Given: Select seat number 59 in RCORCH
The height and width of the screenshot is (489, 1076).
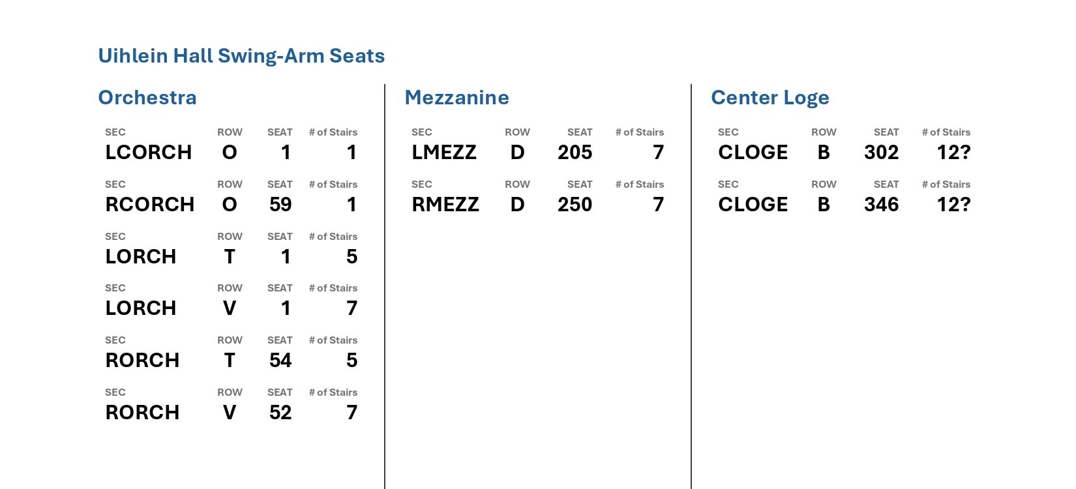Looking at the screenshot, I should click(280, 205).
